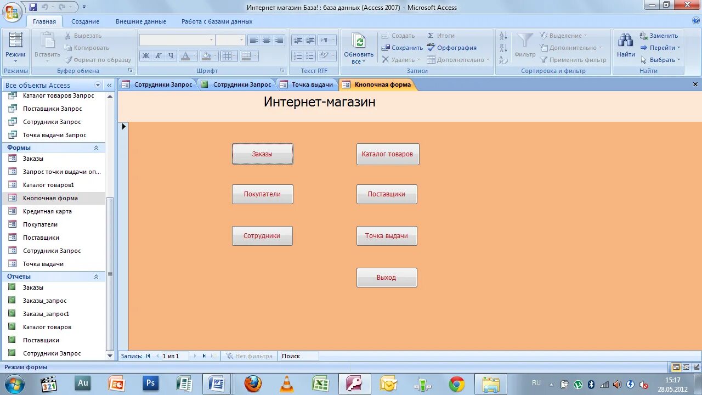Click the Save icon in quick access toolbar
The image size is (702, 395).
click(x=33, y=7)
